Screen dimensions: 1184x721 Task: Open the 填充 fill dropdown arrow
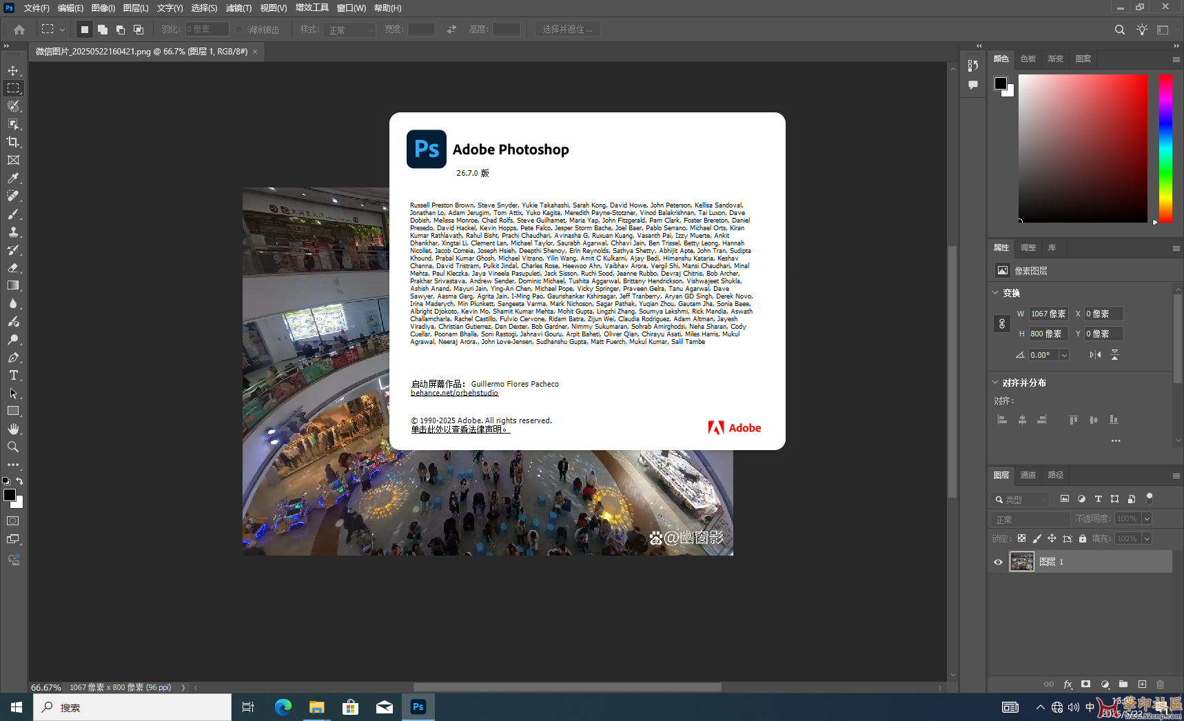coord(1147,538)
